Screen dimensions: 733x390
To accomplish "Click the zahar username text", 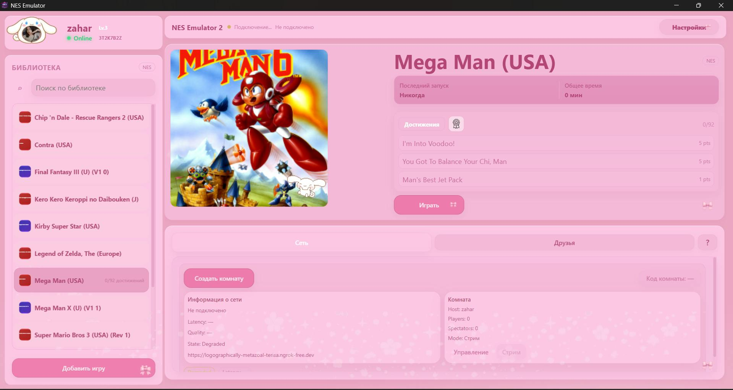I will click(x=79, y=28).
